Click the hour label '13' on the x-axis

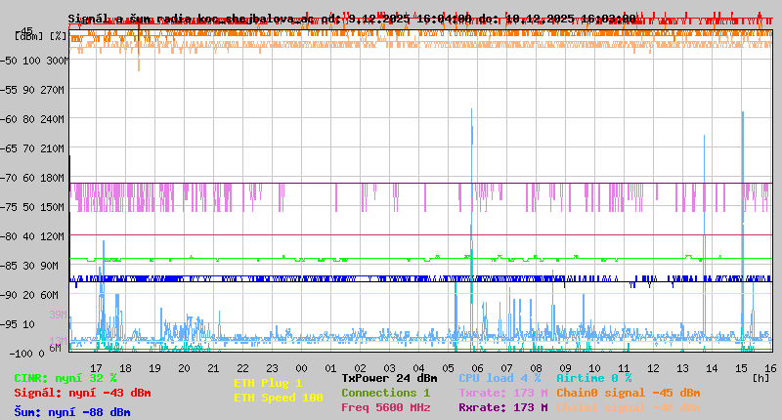tap(682, 368)
